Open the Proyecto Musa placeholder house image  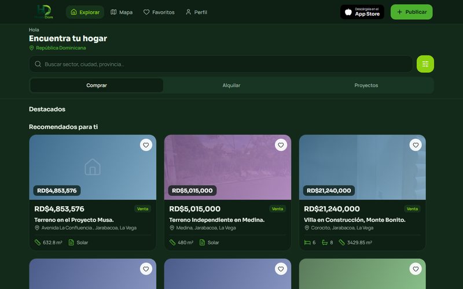[93, 167]
